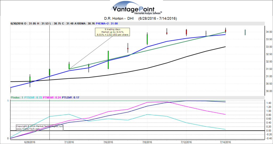Click the date range (6/28/2016 - 7/14/2016)
Viewport: 273px width, 144px height.
tap(158, 19)
